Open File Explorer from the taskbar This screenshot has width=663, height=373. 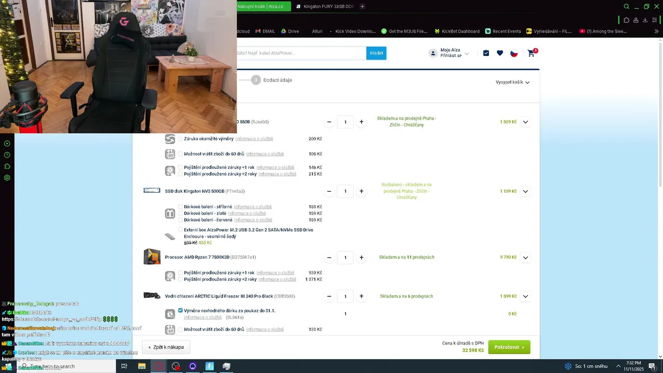point(141,366)
